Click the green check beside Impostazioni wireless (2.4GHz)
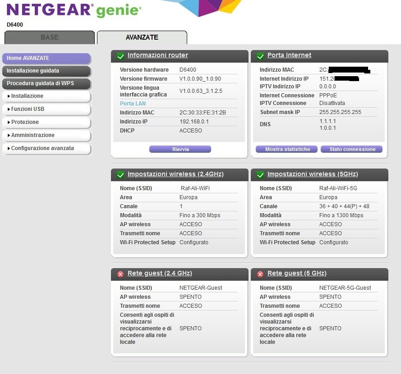Image resolution: width=401 pixels, height=374 pixels. pyautogui.click(x=120, y=175)
